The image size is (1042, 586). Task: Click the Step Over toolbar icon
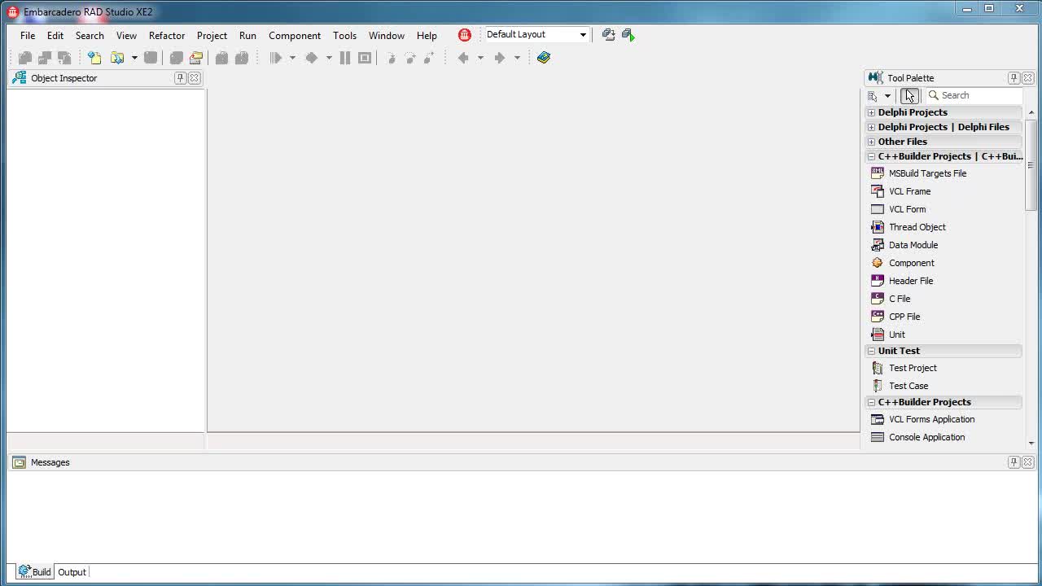point(410,58)
